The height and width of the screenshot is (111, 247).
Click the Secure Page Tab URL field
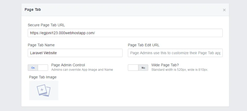125,33
